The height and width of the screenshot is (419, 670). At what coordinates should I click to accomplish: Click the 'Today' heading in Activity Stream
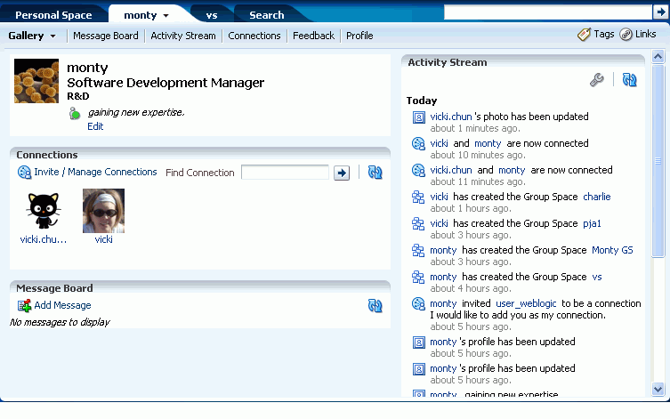[422, 101]
